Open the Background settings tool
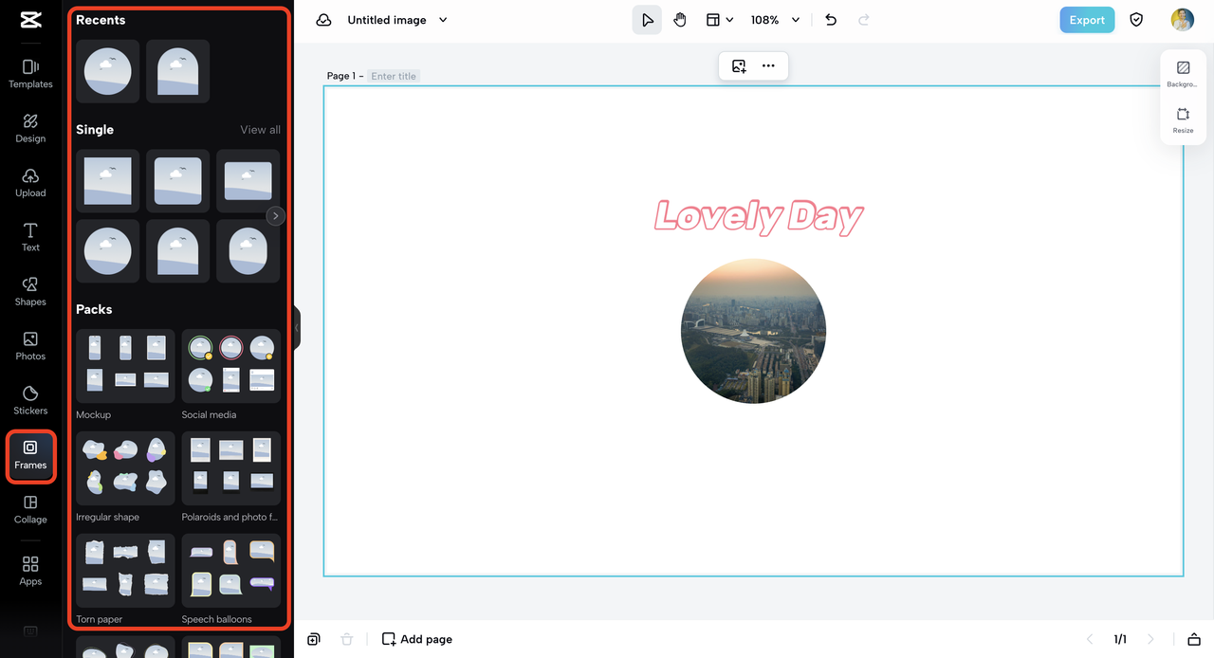The width and height of the screenshot is (1214, 658). [x=1183, y=75]
